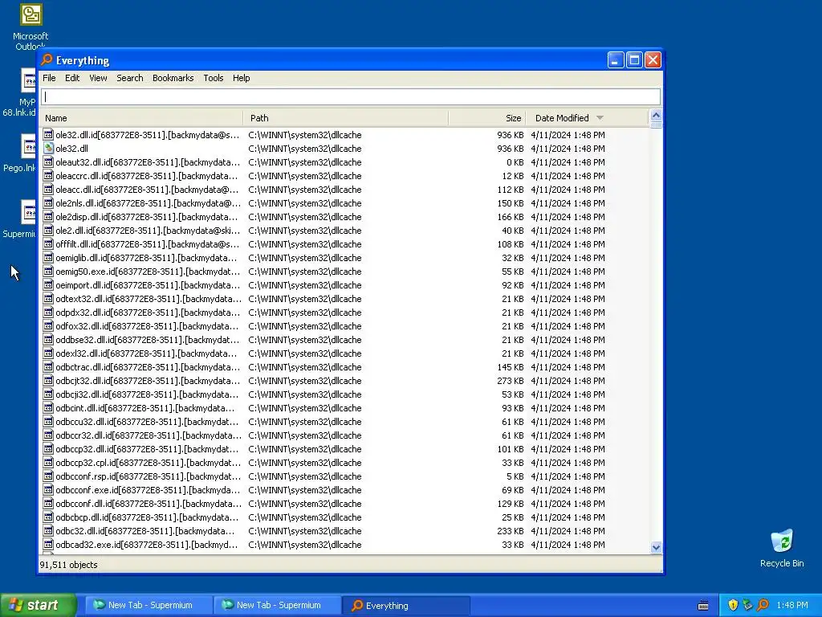This screenshot has height=617, width=822.
Task: Click the scrollbar down arrow
Action: tap(656, 547)
